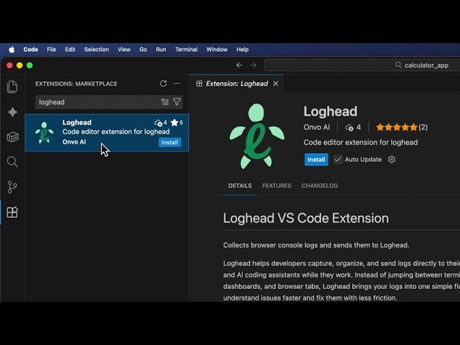Click the Onvo AI publisher link in header

316,127
